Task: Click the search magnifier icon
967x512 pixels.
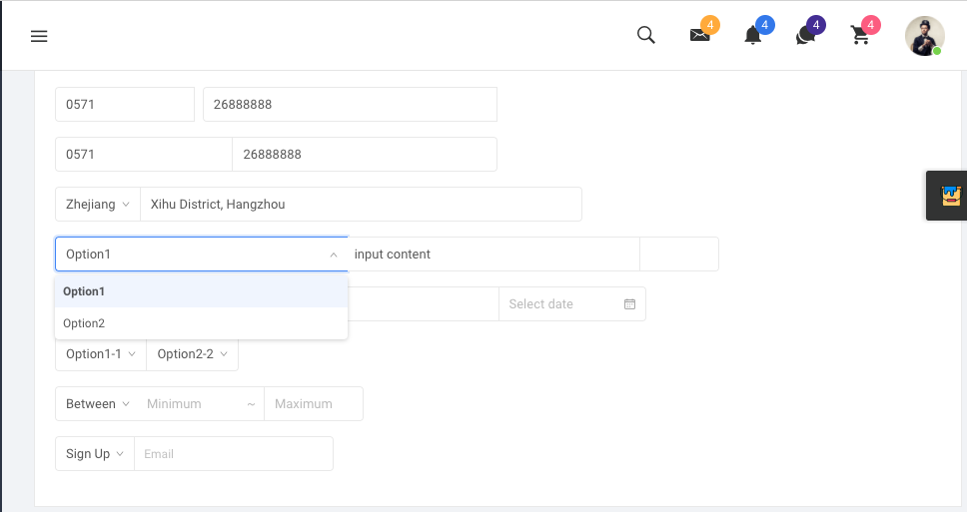Action: (x=645, y=35)
